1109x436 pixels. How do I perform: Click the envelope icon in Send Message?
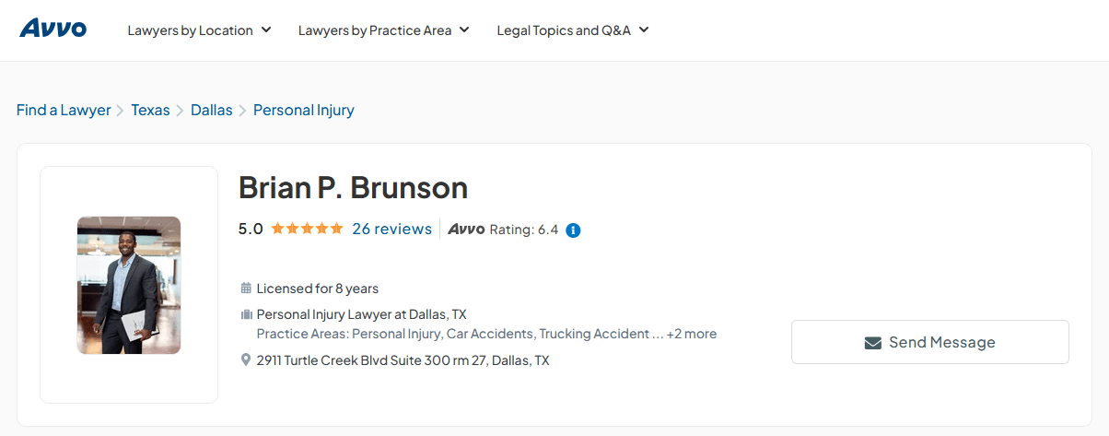(x=873, y=343)
